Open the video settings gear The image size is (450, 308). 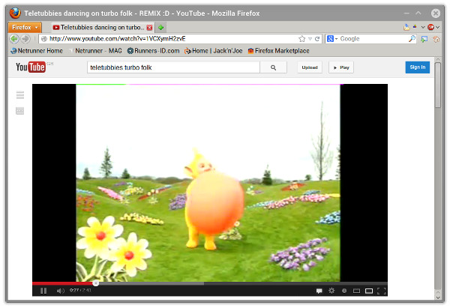(331, 291)
